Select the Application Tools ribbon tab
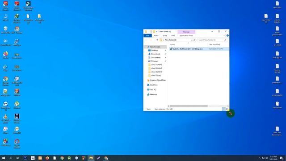This screenshot has width=286, height=161. click(x=186, y=36)
